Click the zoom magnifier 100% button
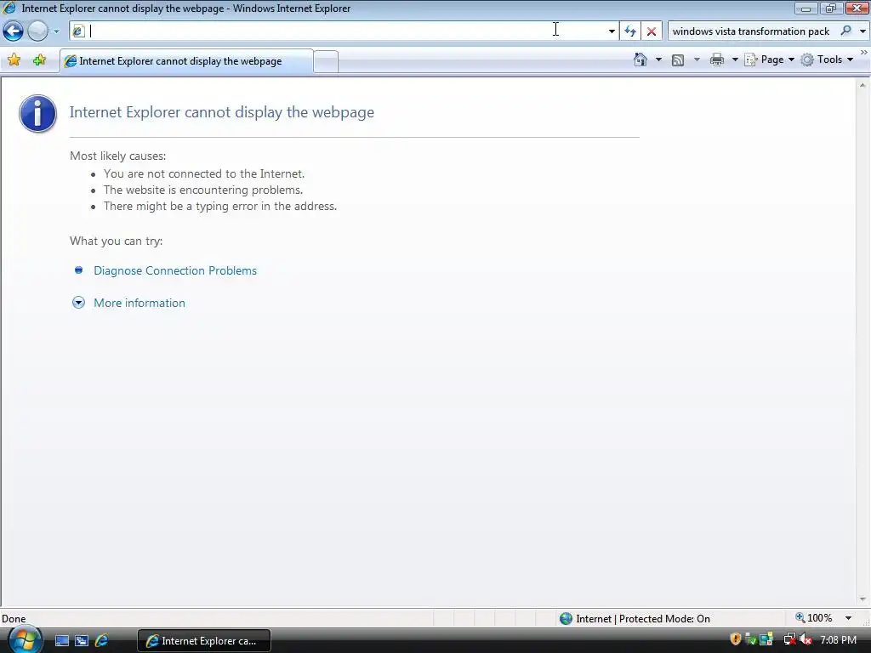Image resolution: width=871 pixels, height=653 pixels. pos(814,618)
